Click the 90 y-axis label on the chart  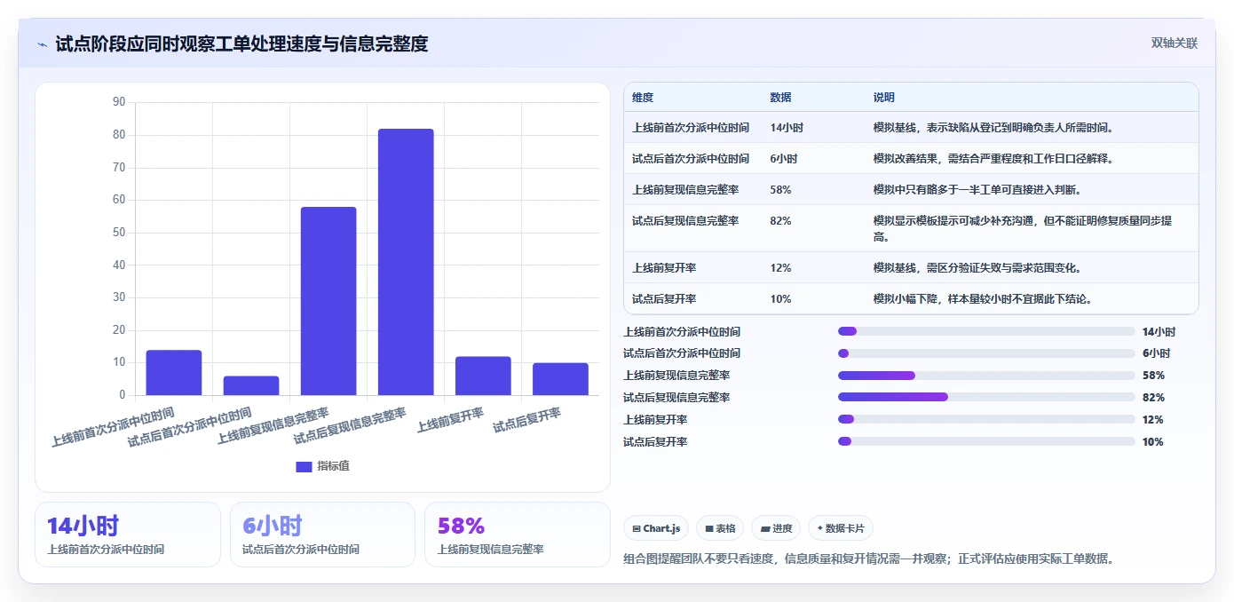[x=119, y=102]
